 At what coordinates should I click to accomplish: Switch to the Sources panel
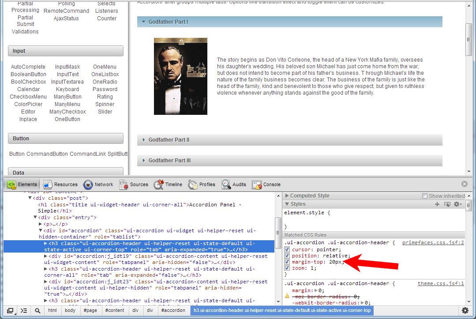(x=134, y=184)
